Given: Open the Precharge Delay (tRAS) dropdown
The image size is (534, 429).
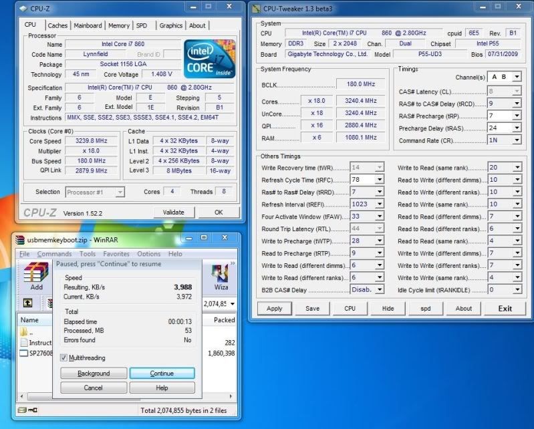Looking at the screenshot, I should (517, 128).
